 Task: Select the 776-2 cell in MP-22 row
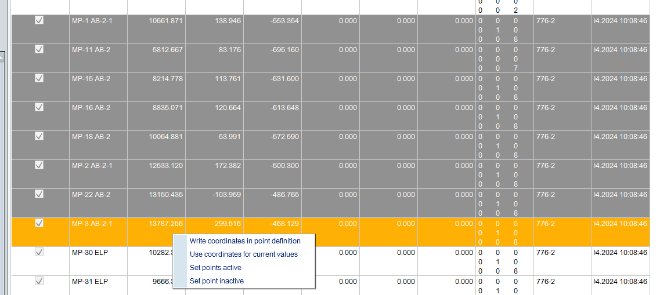[546, 195]
